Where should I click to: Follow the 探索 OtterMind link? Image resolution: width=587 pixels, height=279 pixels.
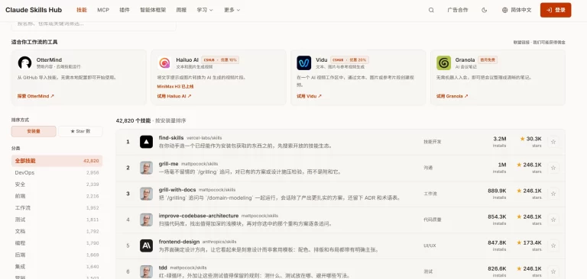(36, 96)
